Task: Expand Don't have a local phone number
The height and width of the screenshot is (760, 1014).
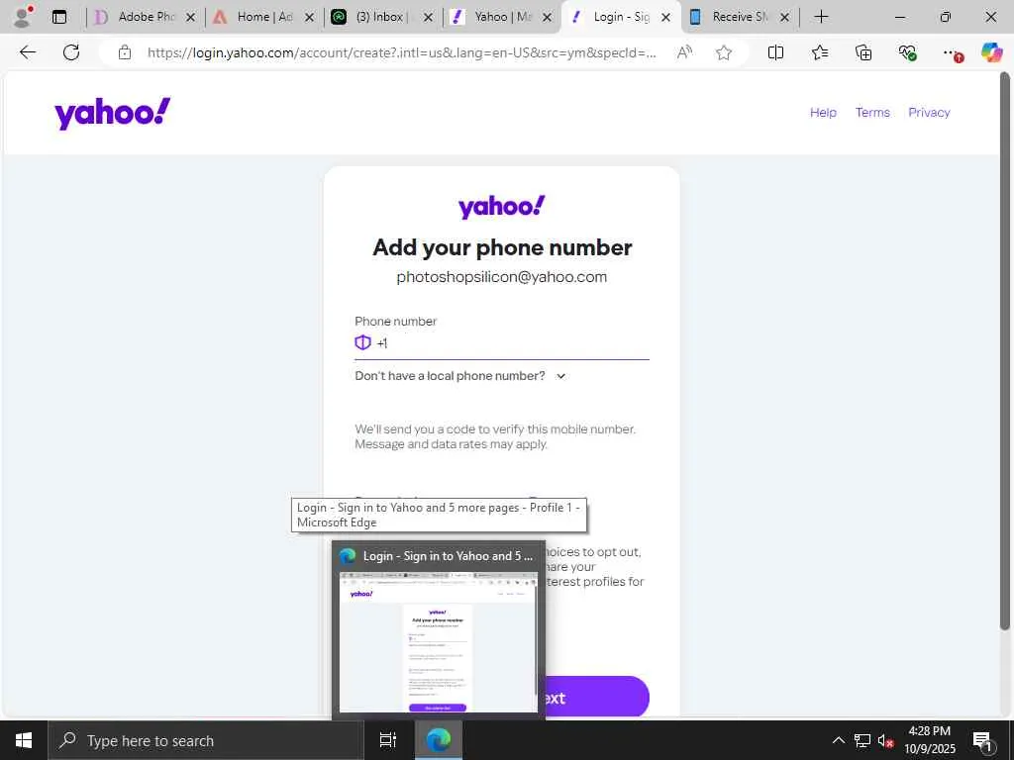Action: tap(459, 376)
